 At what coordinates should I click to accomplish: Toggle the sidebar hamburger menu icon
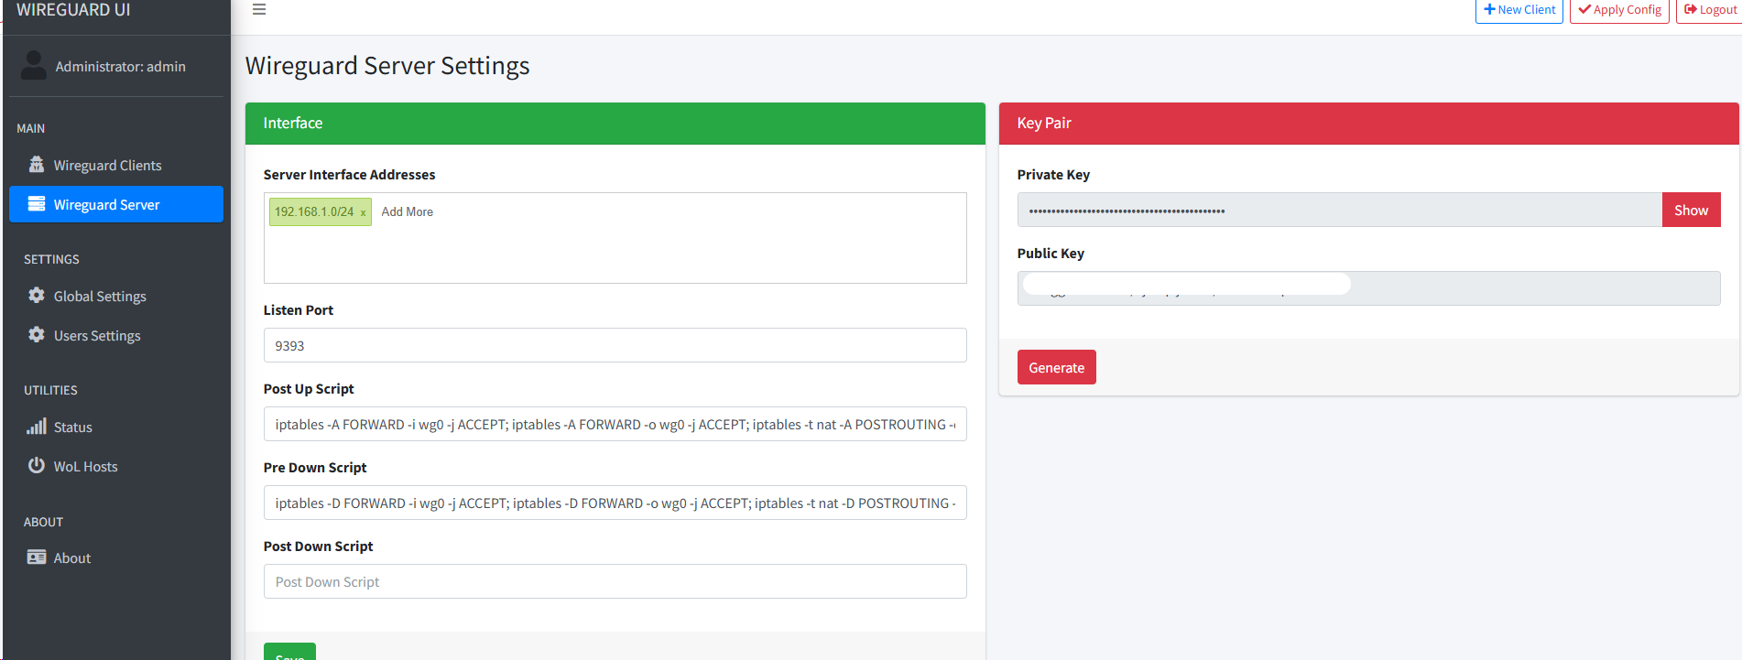[x=259, y=9]
